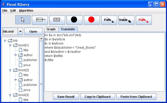Select publisher under book[2]
The image size is (167, 103).
[x=28, y=85]
